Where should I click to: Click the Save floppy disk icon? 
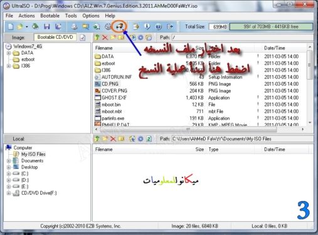[x=47, y=26]
